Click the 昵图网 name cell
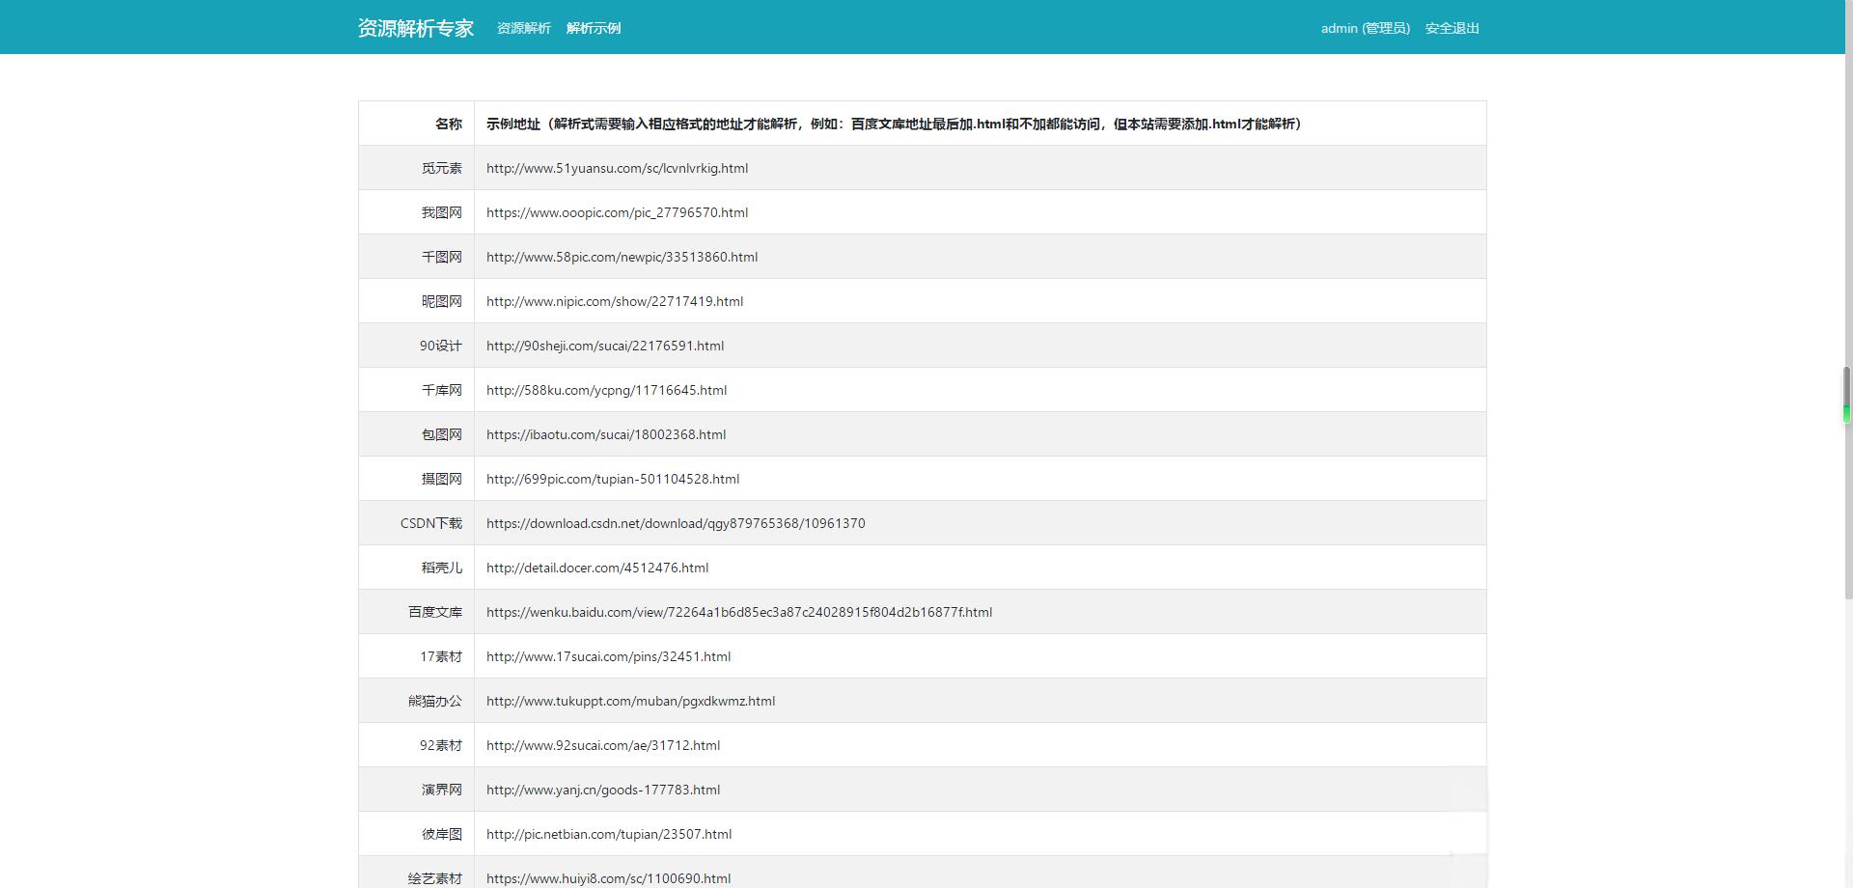Image resolution: width=1853 pixels, height=888 pixels. [416, 301]
